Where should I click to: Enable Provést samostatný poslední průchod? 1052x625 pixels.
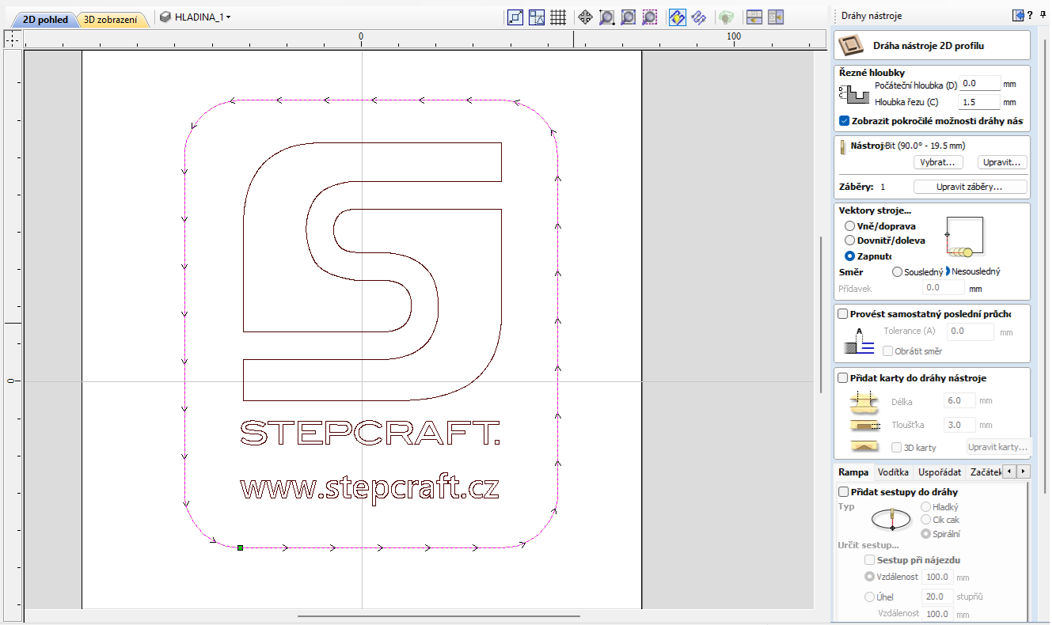(x=843, y=314)
